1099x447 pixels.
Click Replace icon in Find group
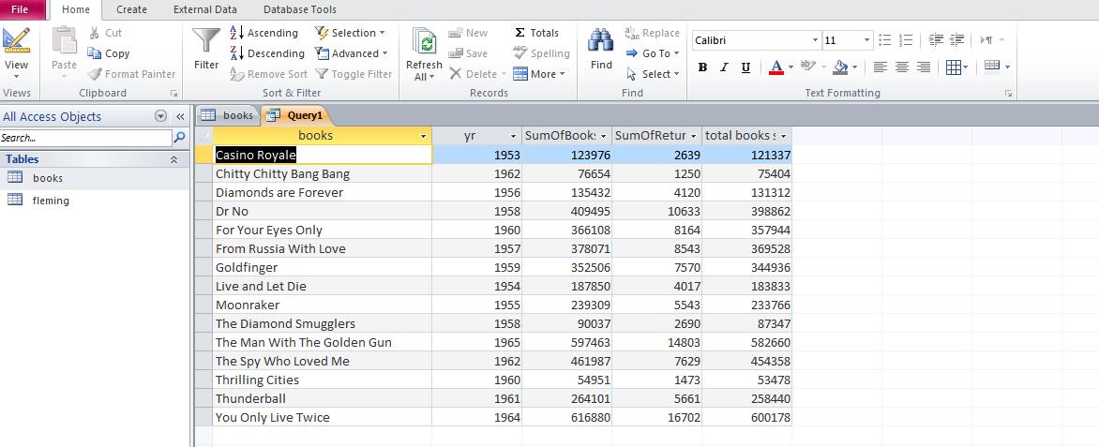pos(631,33)
